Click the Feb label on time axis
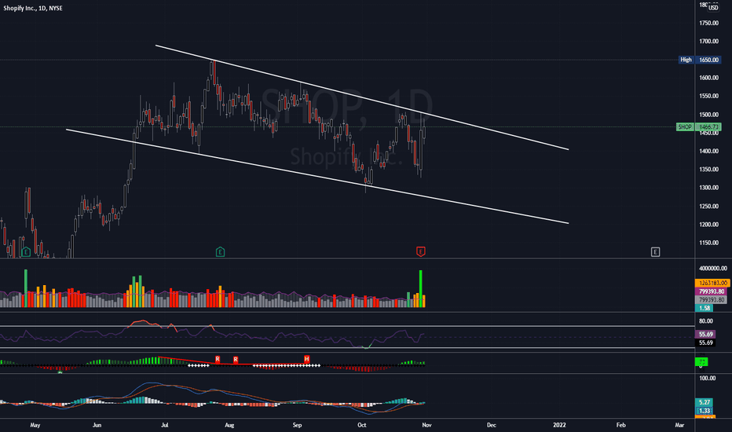 pyautogui.click(x=621, y=426)
